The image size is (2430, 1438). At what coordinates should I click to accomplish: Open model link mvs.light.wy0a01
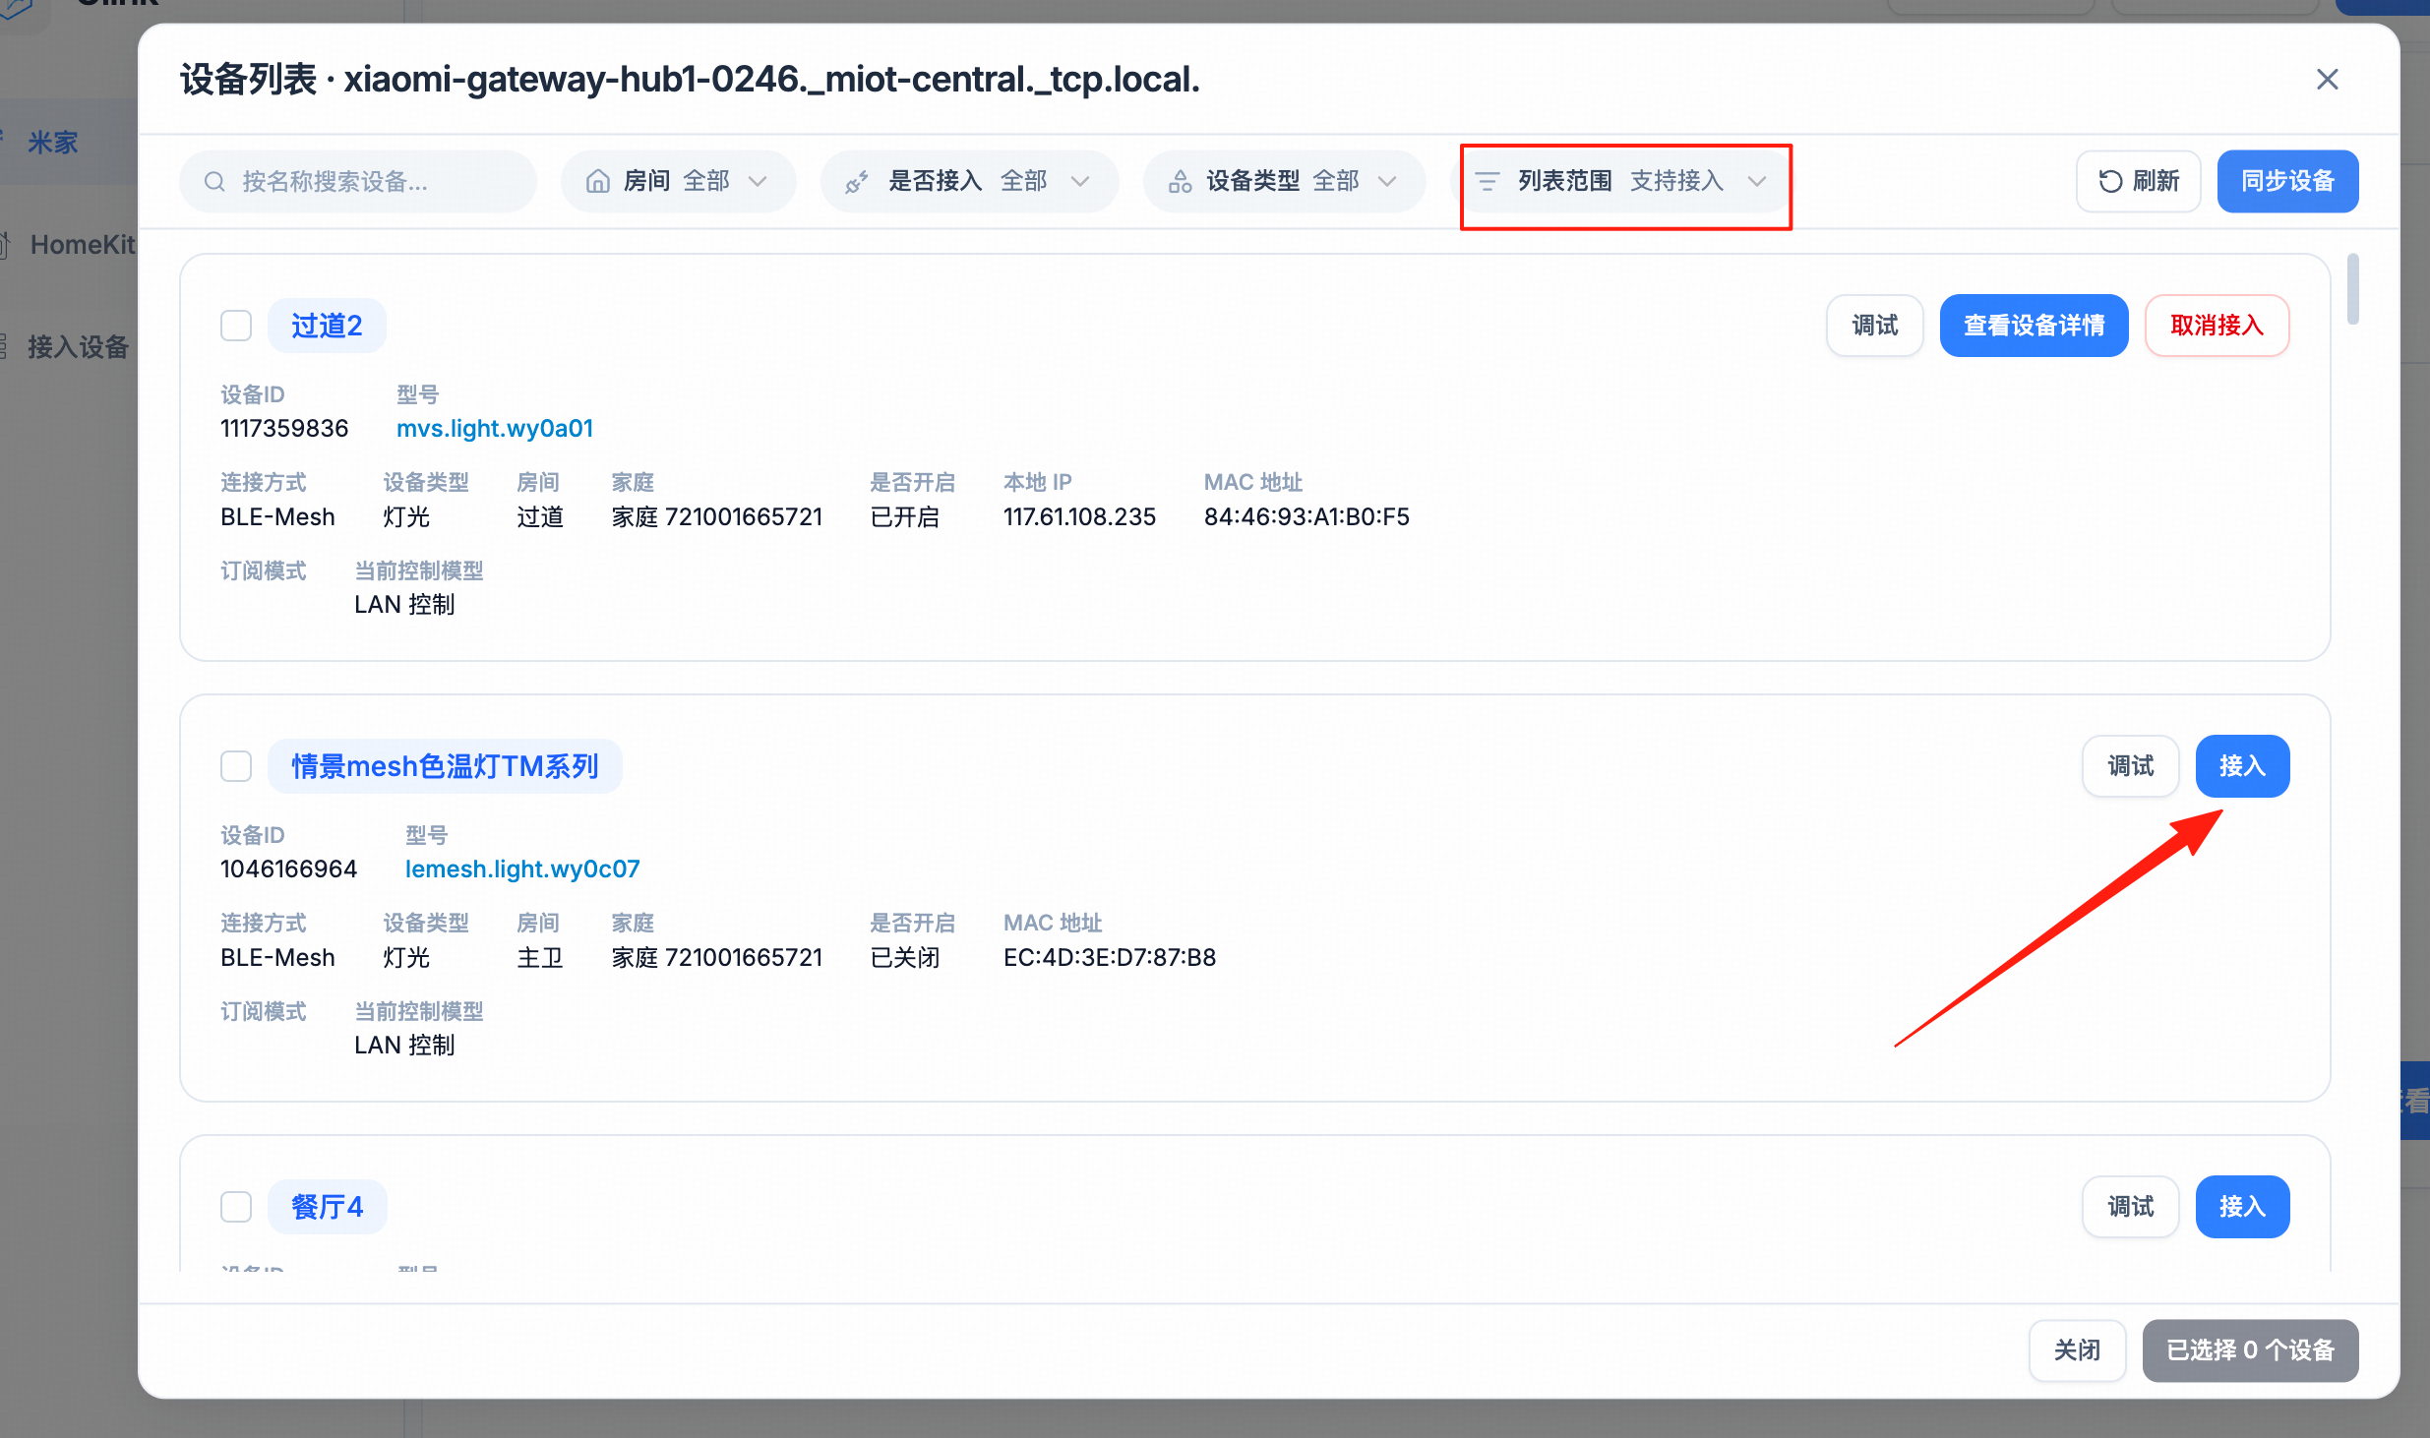point(495,429)
